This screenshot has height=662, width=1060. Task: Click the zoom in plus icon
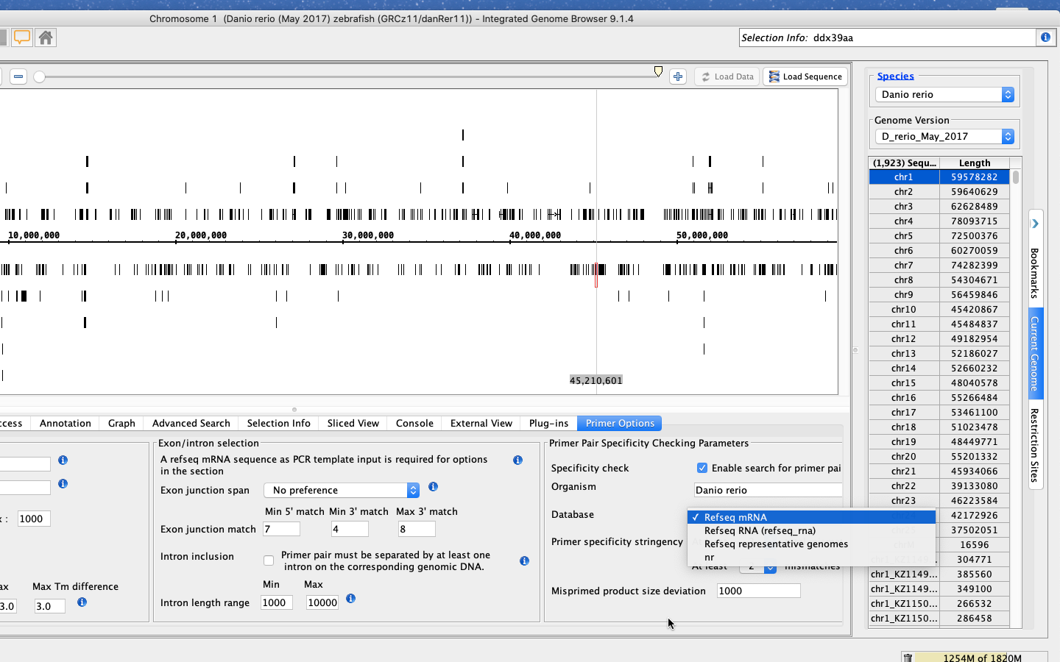coord(678,76)
